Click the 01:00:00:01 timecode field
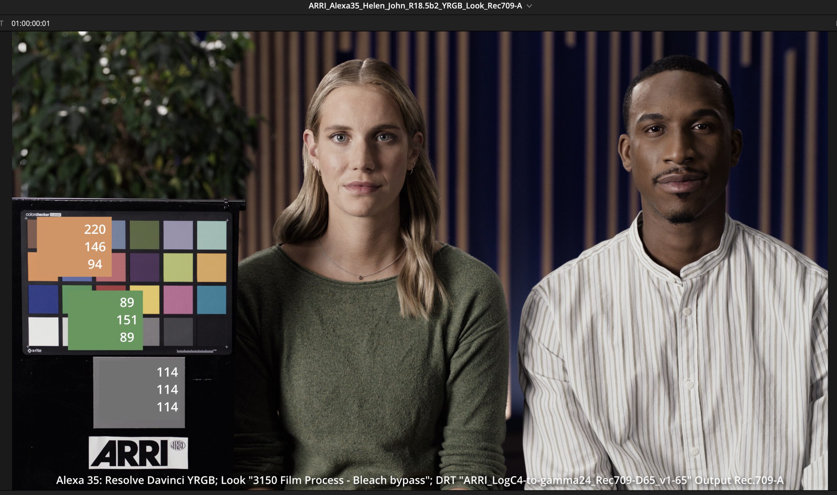 tap(30, 23)
